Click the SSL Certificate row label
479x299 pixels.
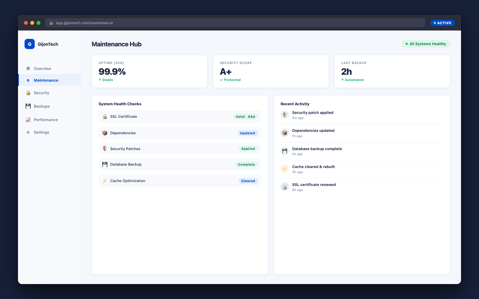(x=124, y=117)
